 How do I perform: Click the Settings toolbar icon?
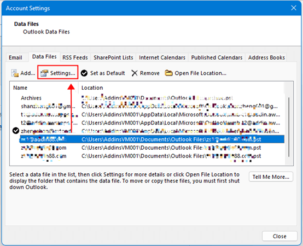click(44, 73)
